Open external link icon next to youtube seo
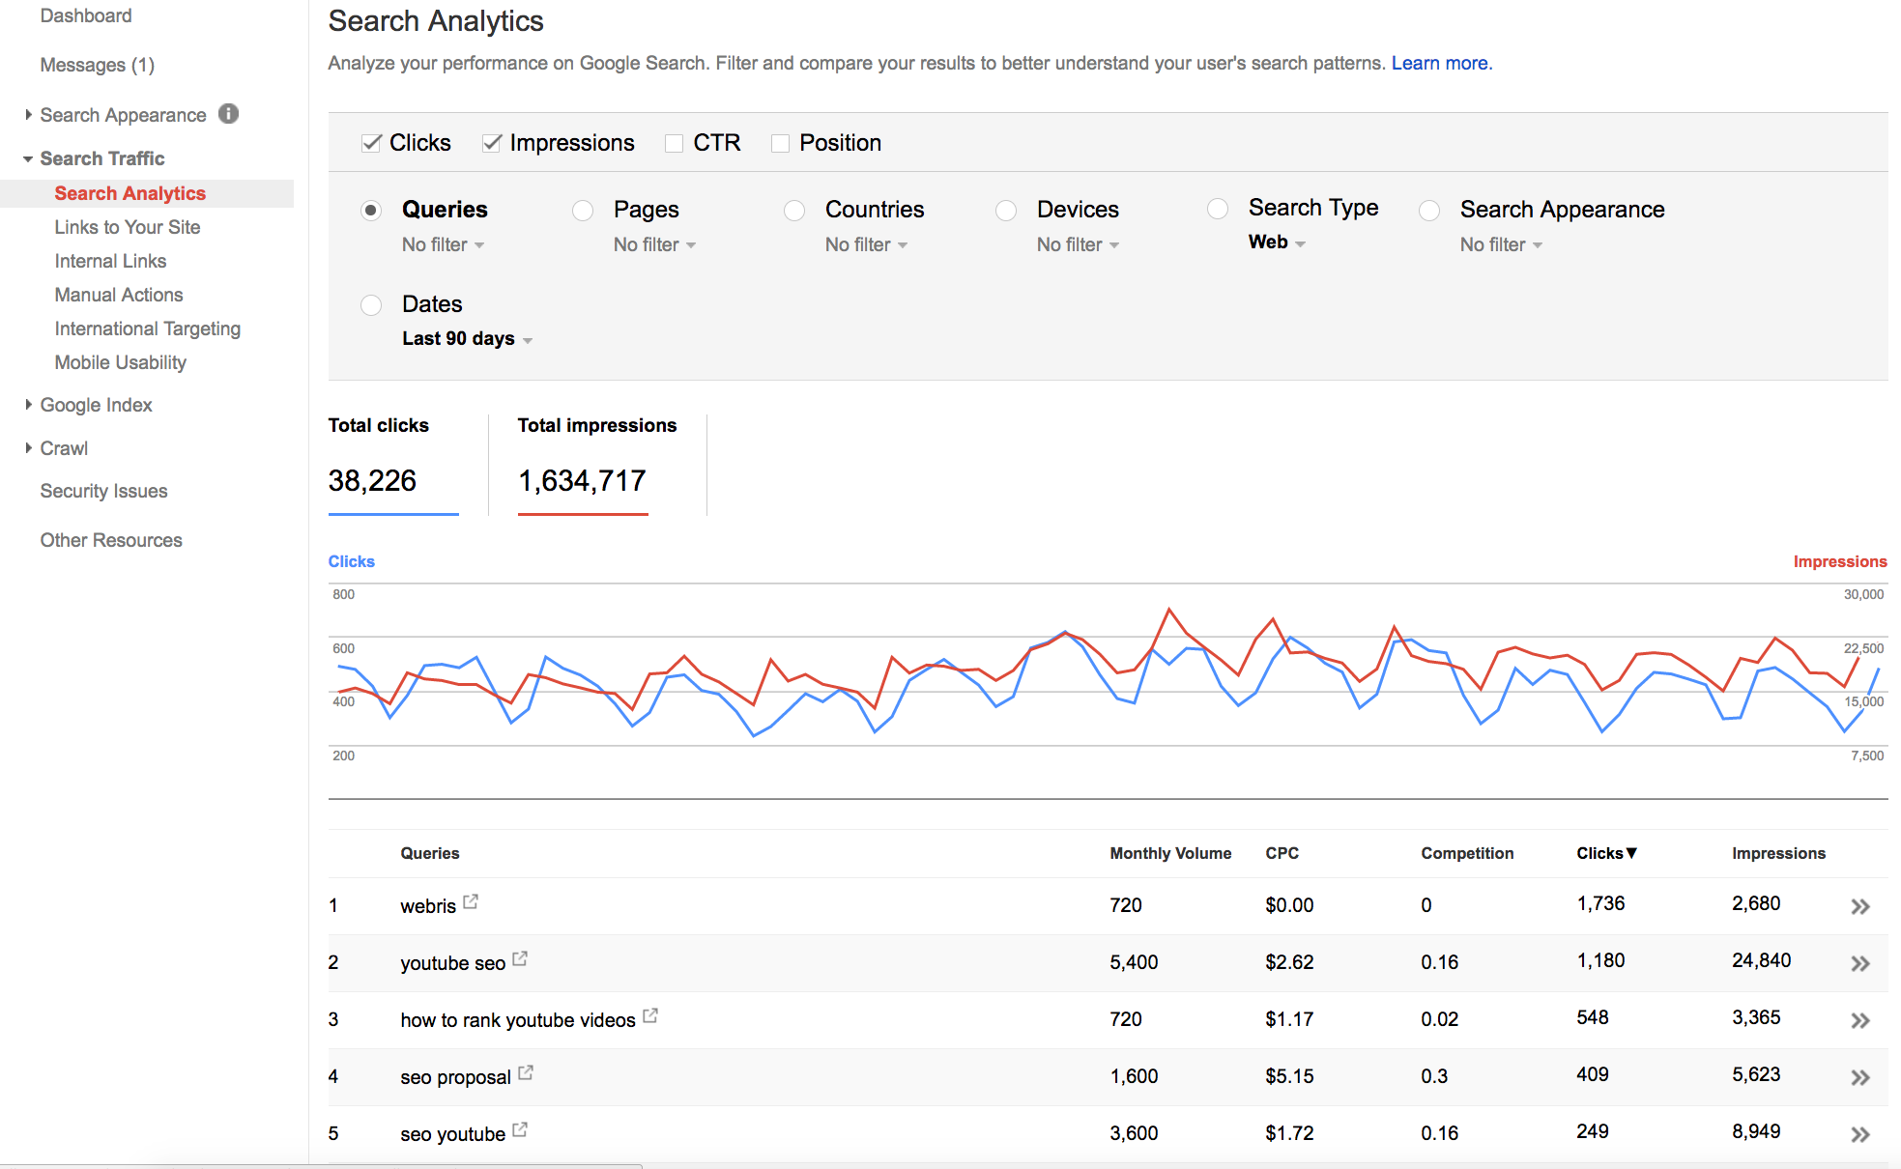The width and height of the screenshot is (1901, 1169). click(520, 958)
